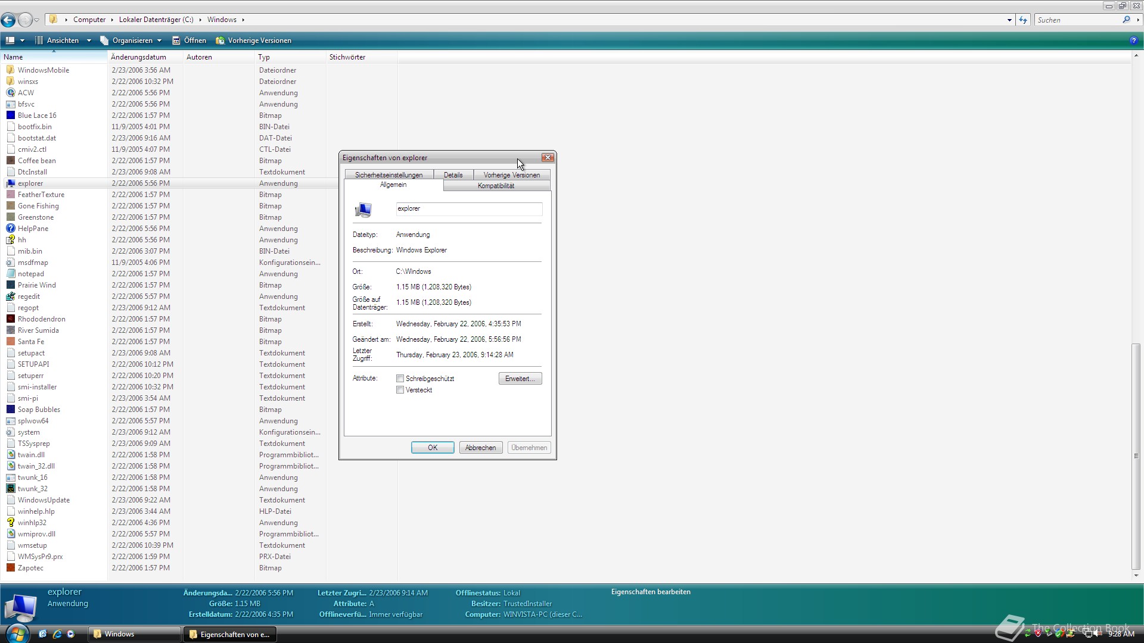Viewport: 1144px width, 643px height.
Task: Open the Vorherige Versionen tab
Action: click(x=512, y=175)
